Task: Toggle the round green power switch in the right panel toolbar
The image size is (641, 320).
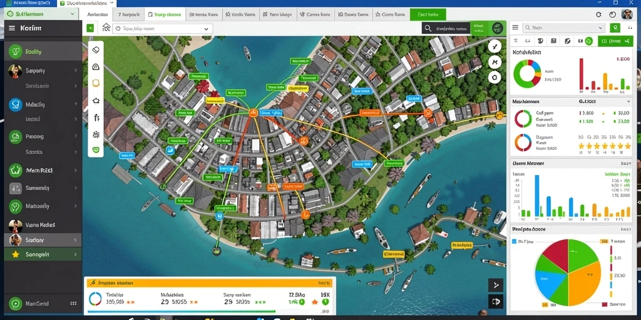Action: pos(588,41)
